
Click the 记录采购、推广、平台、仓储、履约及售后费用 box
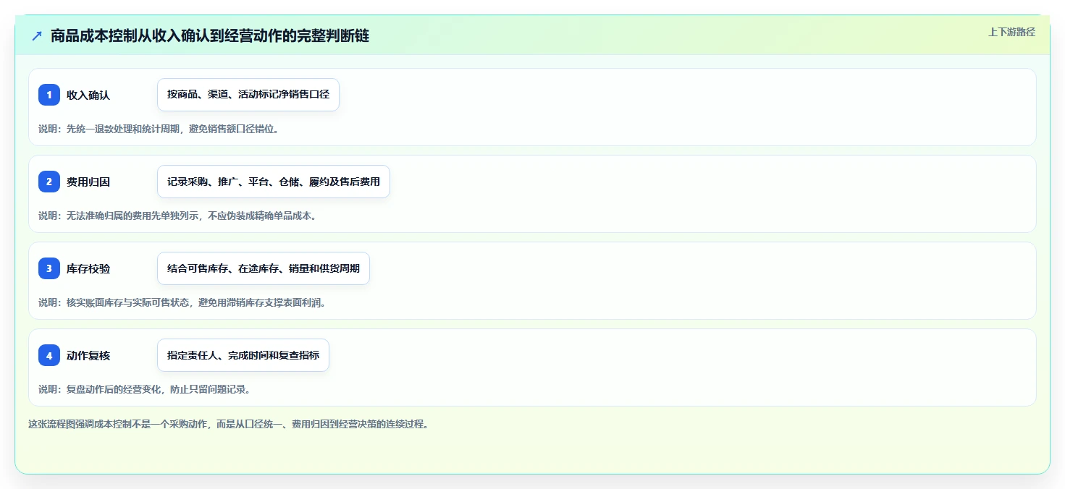coord(274,182)
